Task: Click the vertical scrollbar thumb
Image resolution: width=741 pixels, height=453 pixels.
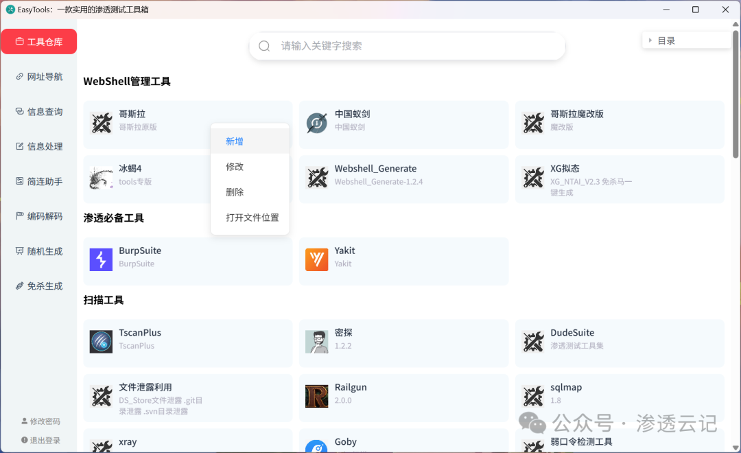Action: point(736,93)
